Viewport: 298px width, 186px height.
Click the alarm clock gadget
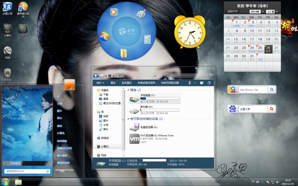click(189, 32)
